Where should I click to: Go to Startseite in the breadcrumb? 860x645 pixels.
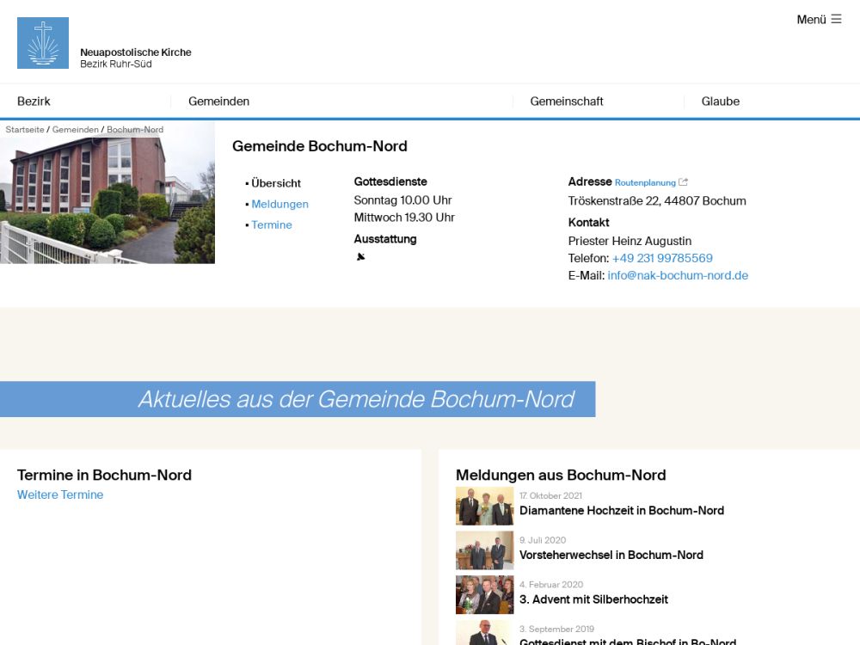pos(24,130)
